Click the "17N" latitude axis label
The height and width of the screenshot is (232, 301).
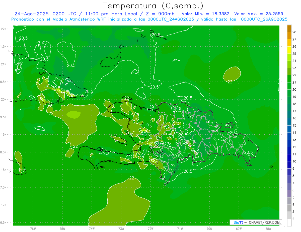(4, 205)
